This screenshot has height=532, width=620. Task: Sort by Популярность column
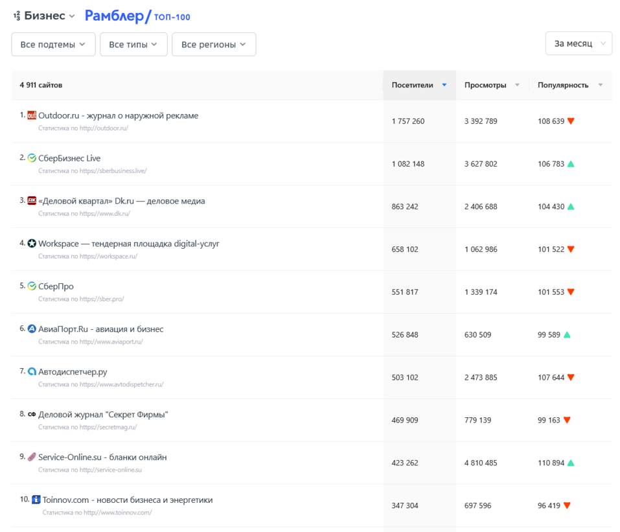pyautogui.click(x=569, y=85)
